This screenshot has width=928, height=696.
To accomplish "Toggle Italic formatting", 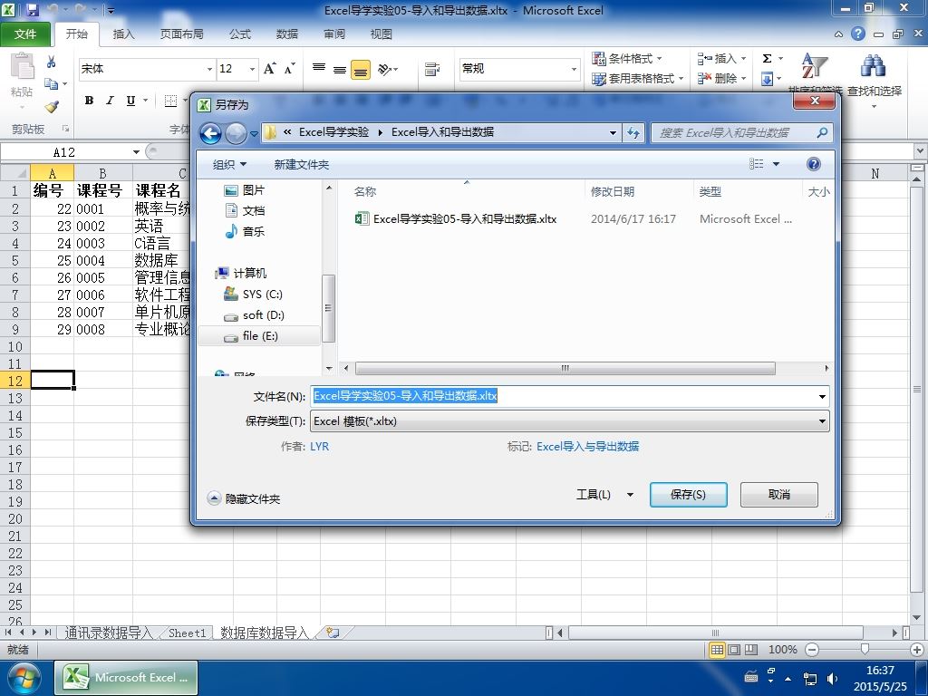I will pos(110,101).
